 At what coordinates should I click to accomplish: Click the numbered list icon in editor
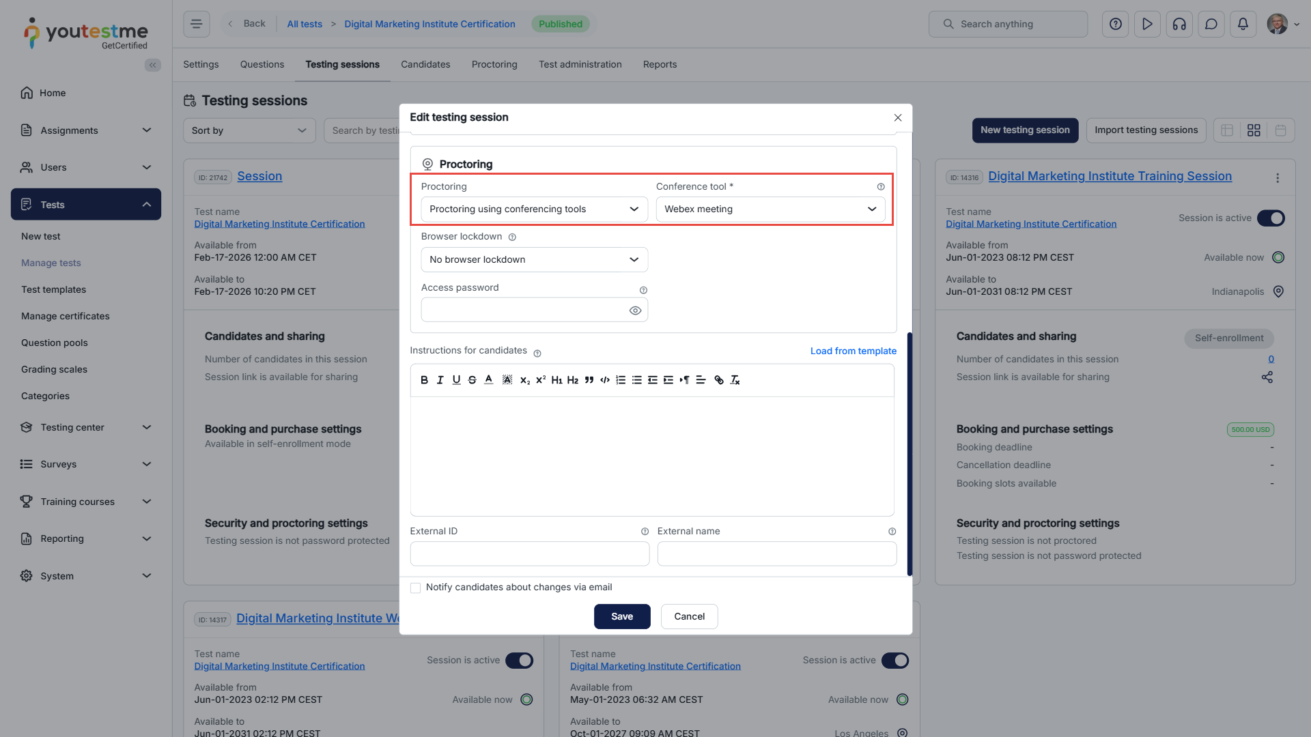coord(620,380)
